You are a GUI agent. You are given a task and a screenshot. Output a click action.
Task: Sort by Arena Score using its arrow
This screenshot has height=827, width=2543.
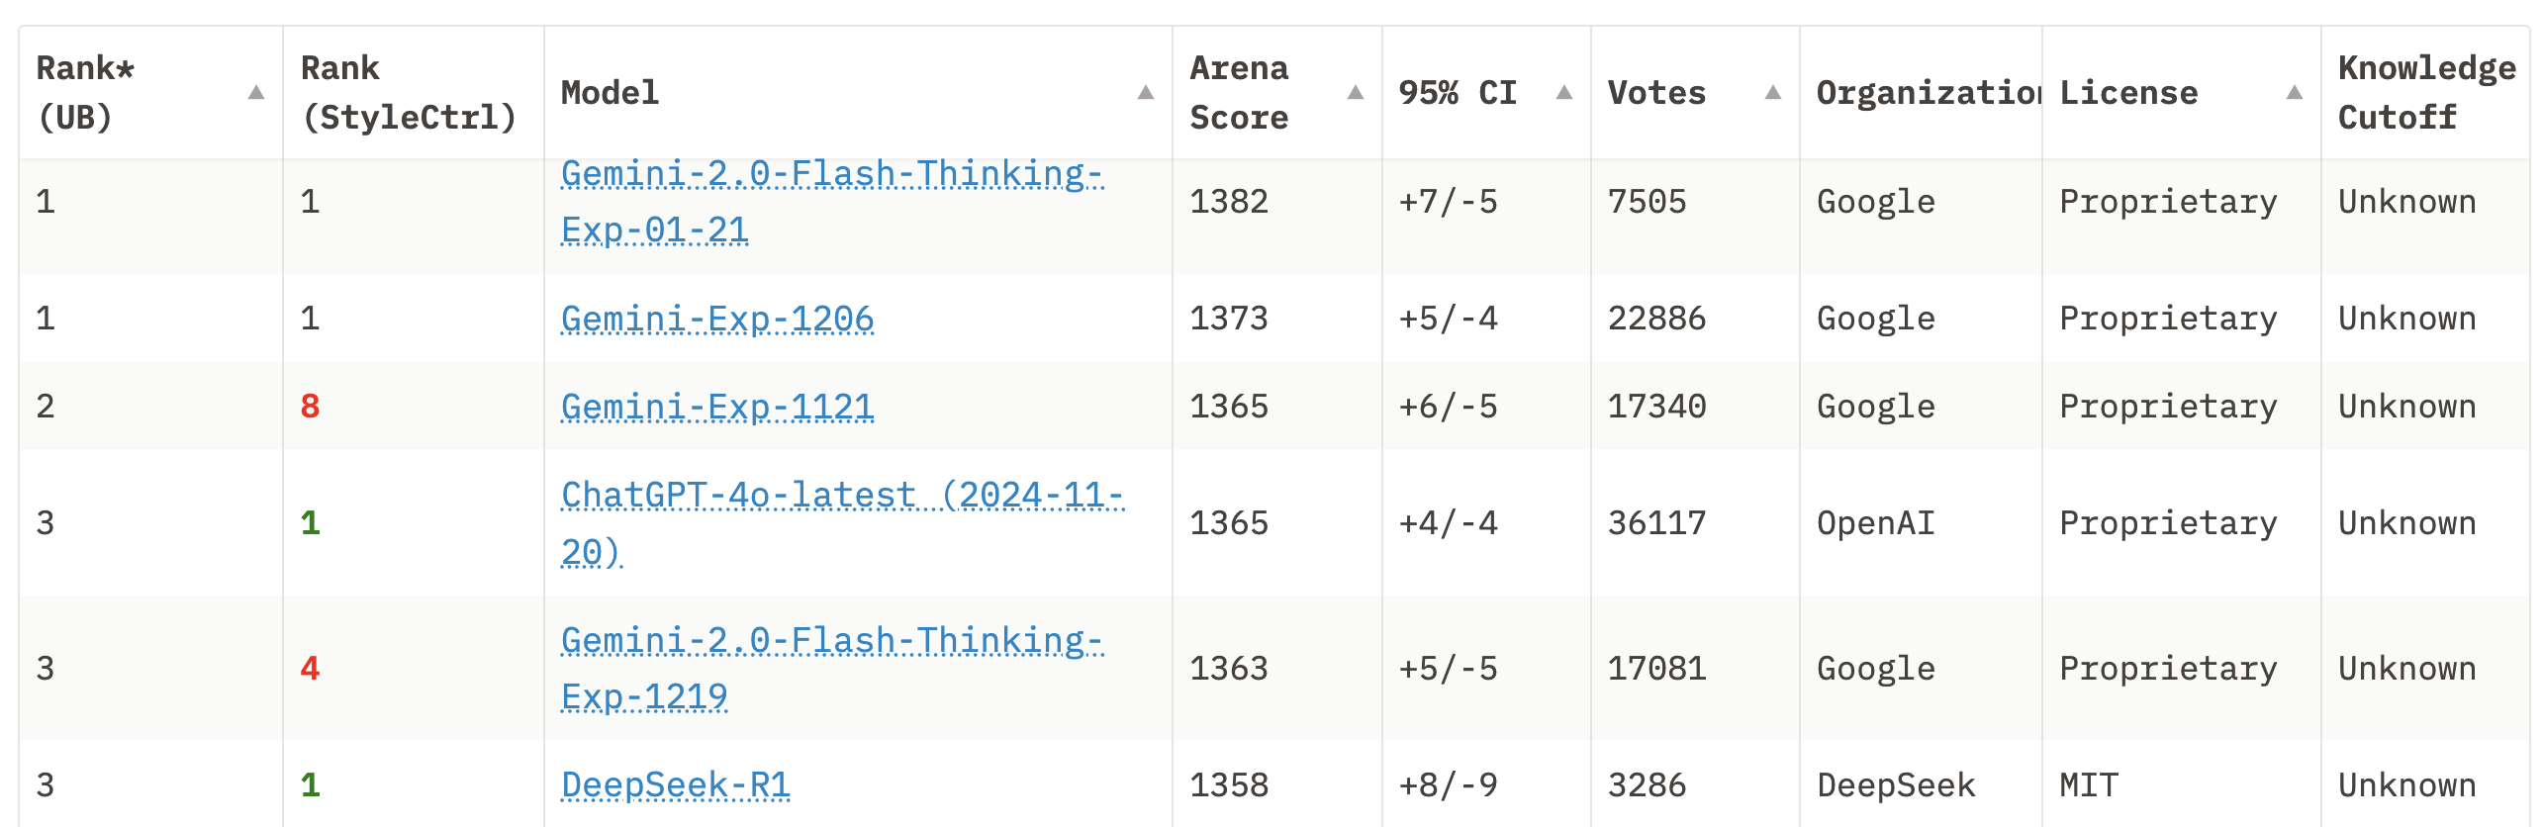point(1356,93)
